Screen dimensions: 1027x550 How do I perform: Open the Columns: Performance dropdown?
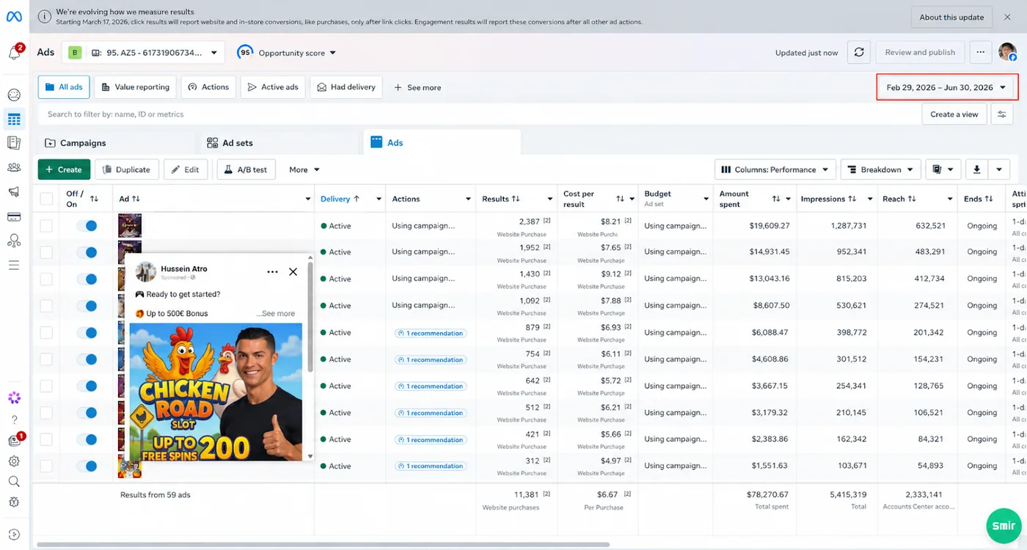pyautogui.click(x=775, y=169)
